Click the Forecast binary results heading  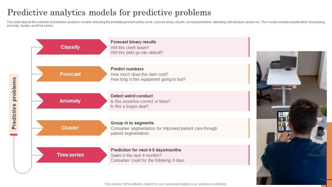click(133, 42)
